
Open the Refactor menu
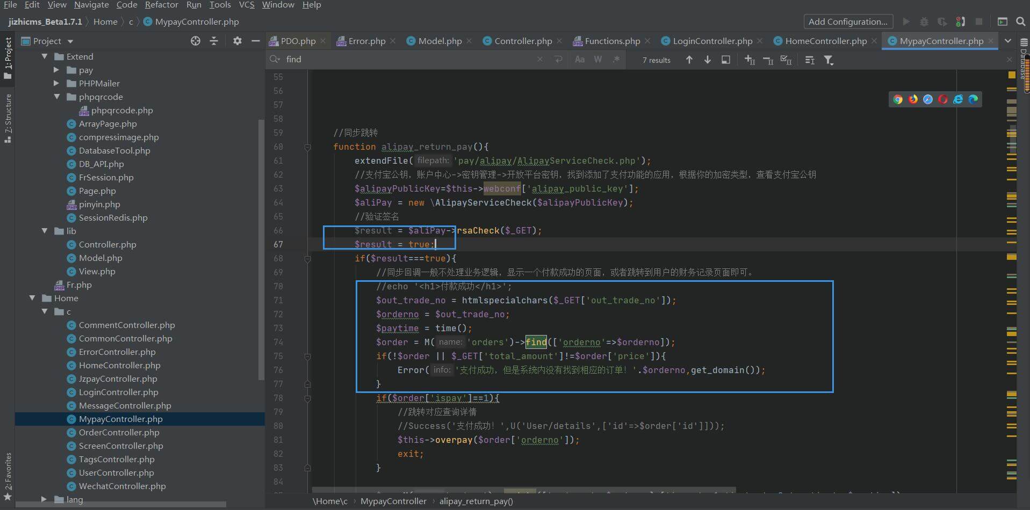click(x=161, y=5)
